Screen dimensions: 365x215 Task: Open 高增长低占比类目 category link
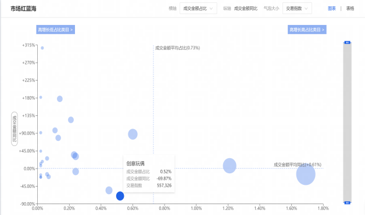(55, 30)
